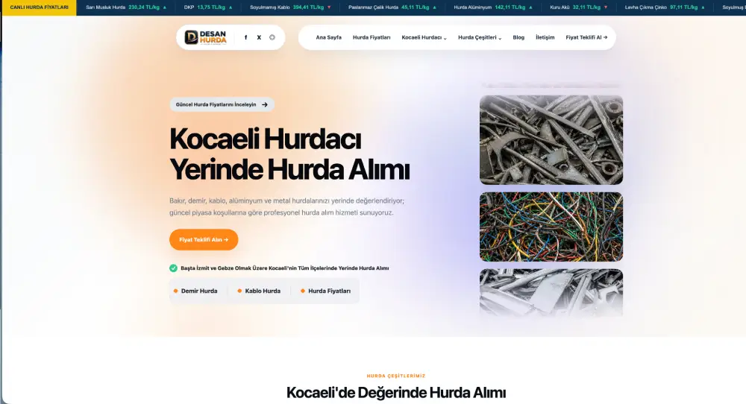Click Paslanmaz Çelik Hurda ticker entry

point(392,7)
